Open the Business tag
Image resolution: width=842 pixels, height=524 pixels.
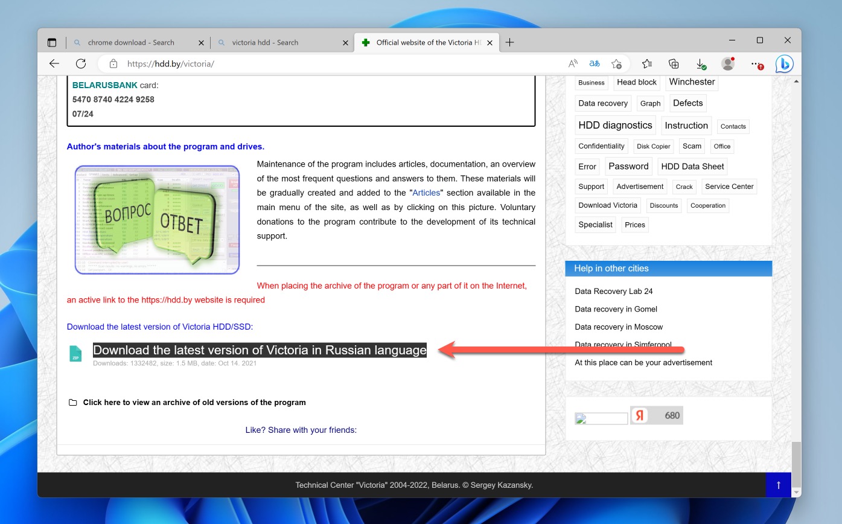[591, 83]
